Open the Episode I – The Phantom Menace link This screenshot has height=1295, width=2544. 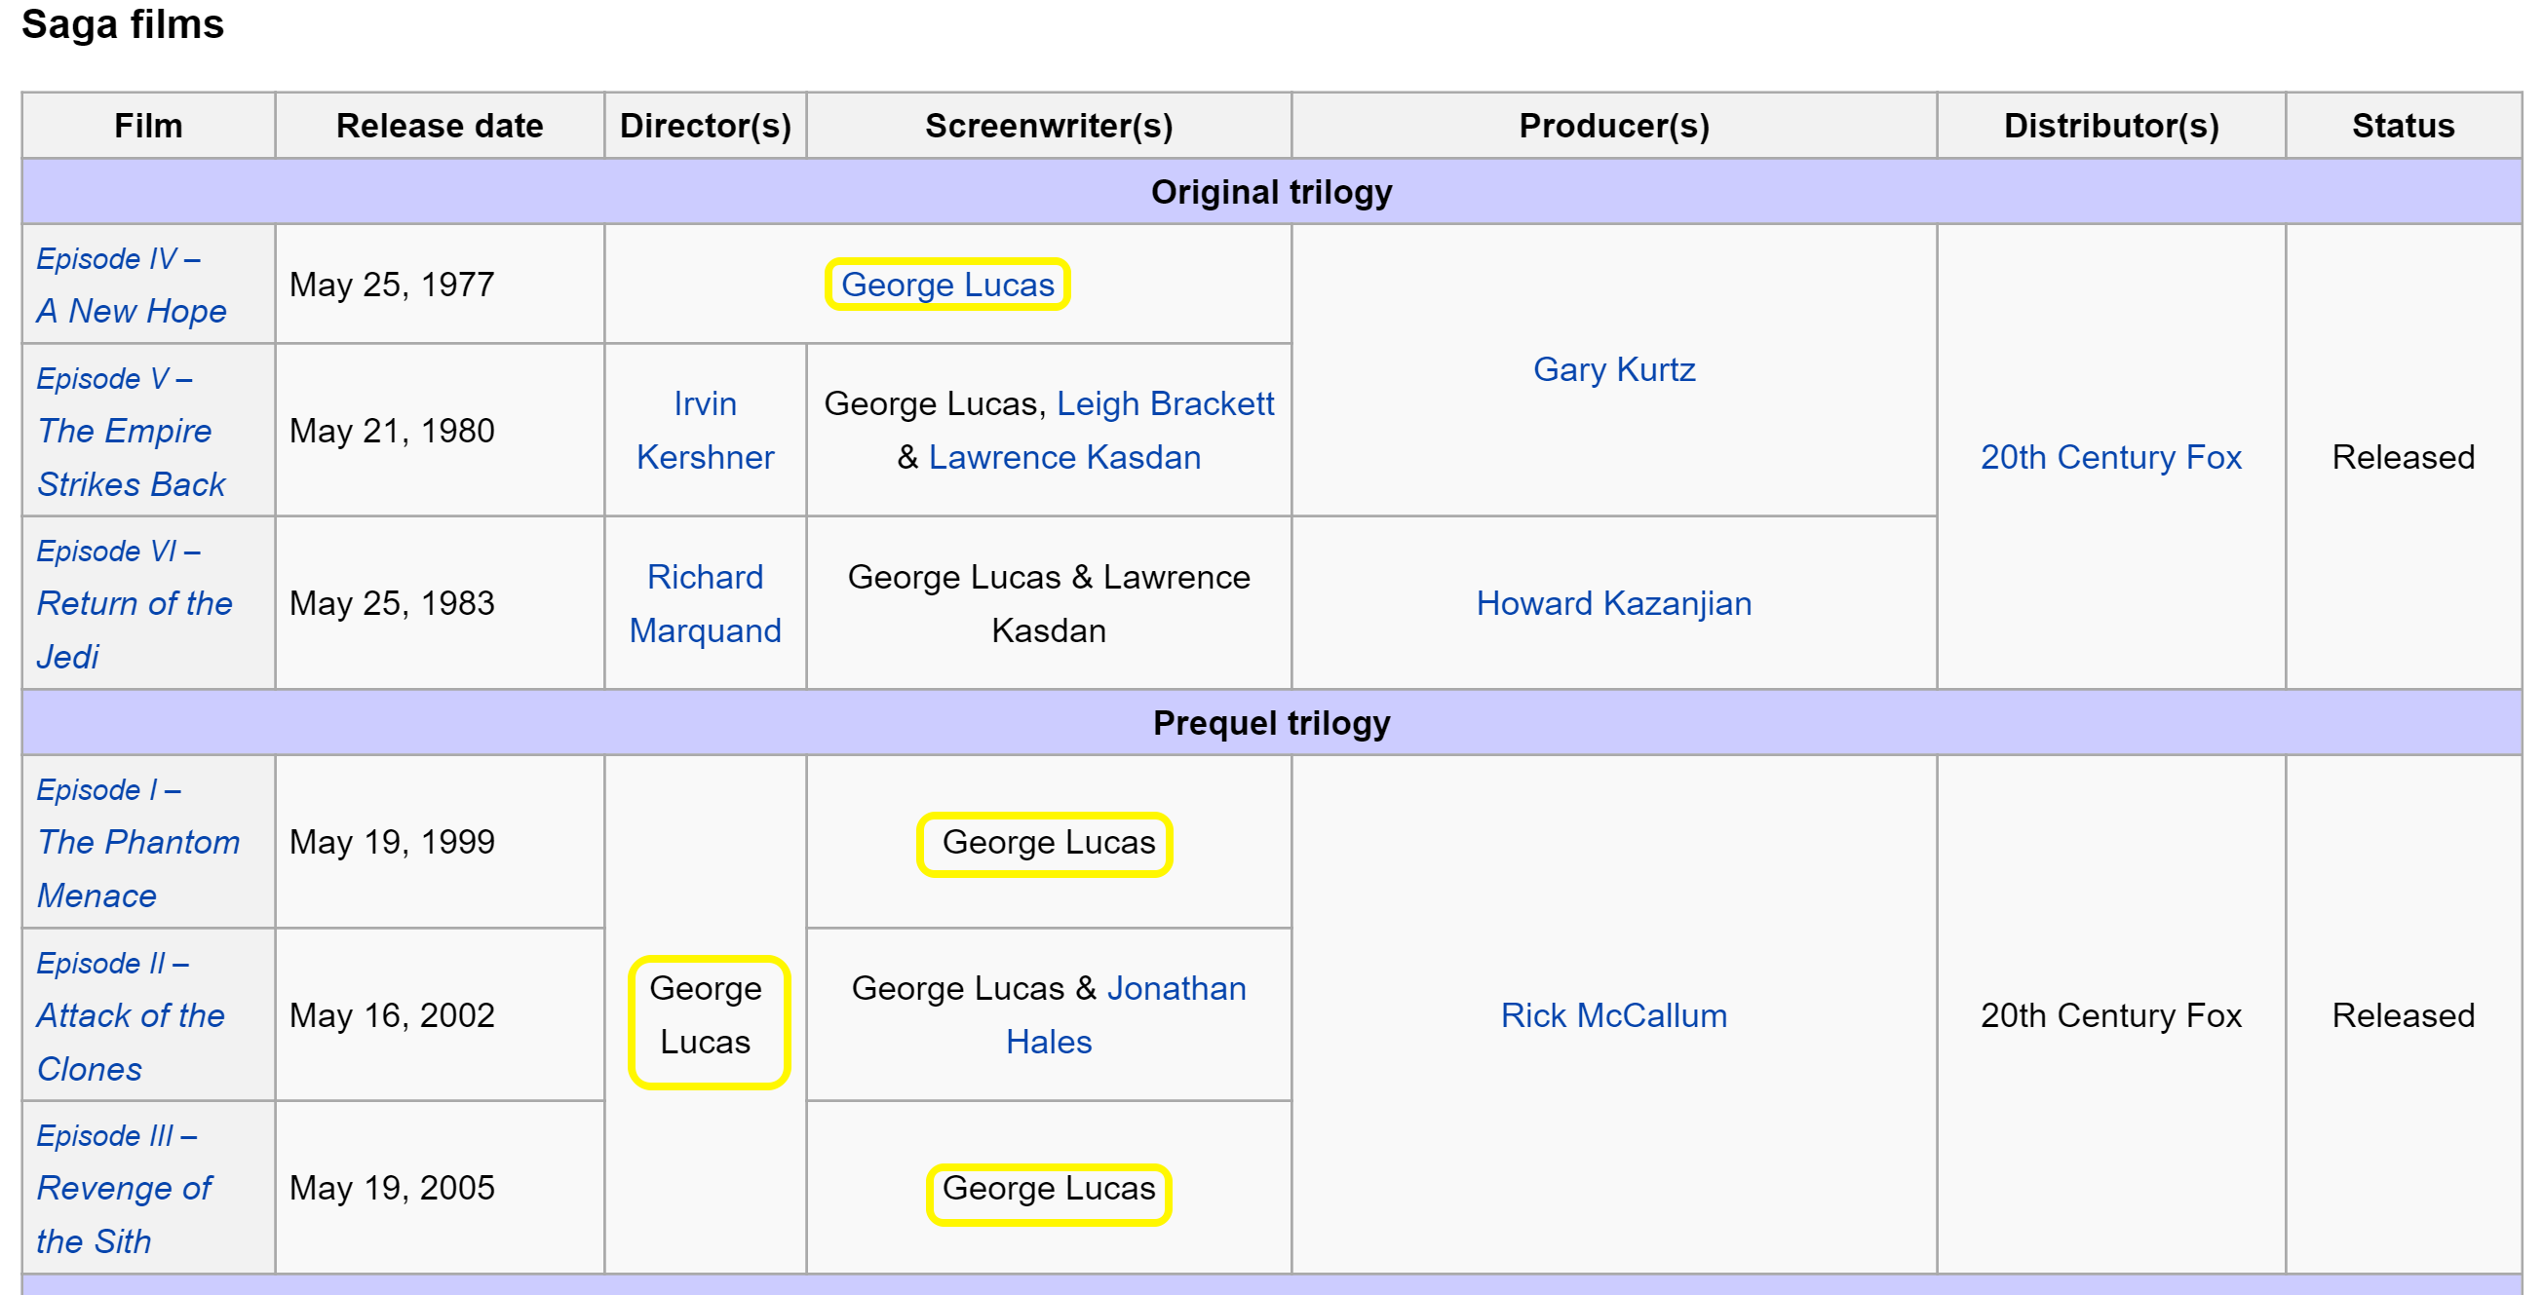138,842
